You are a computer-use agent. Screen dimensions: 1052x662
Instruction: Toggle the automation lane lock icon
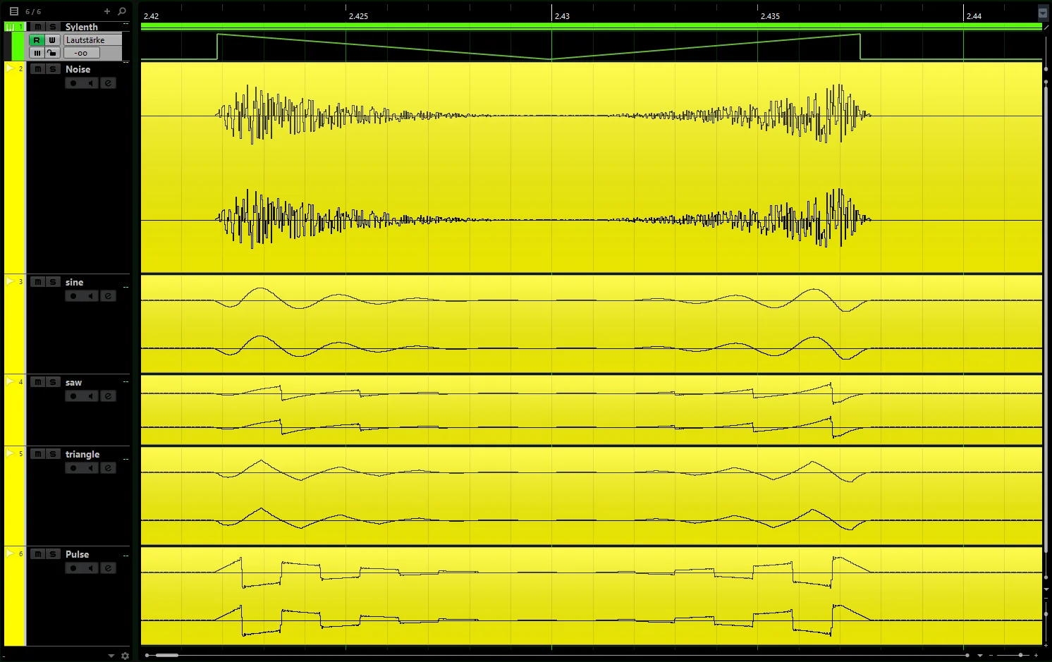click(52, 53)
